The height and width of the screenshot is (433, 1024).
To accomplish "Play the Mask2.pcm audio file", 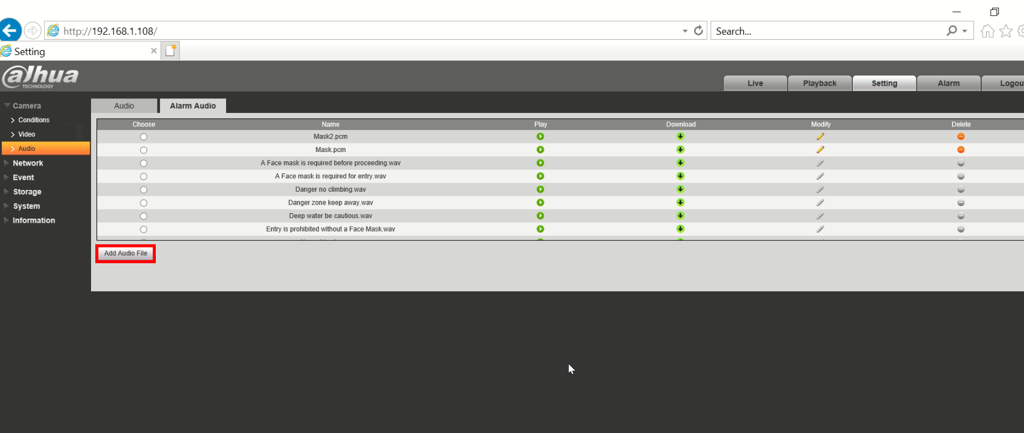I will (x=540, y=137).
